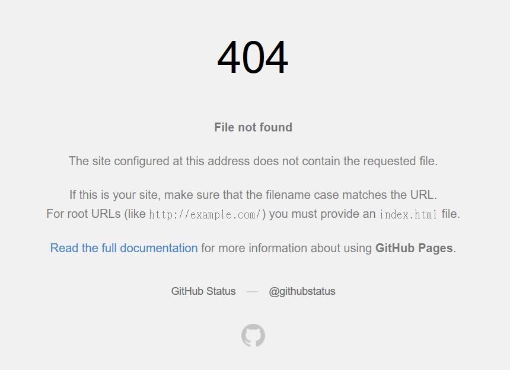
Task: Click the filename case matches URL sentence
Action: (x=253, y=195)
